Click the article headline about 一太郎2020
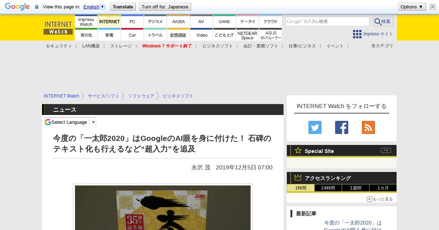Screen dimensions: 439x230 click(162, 144)
